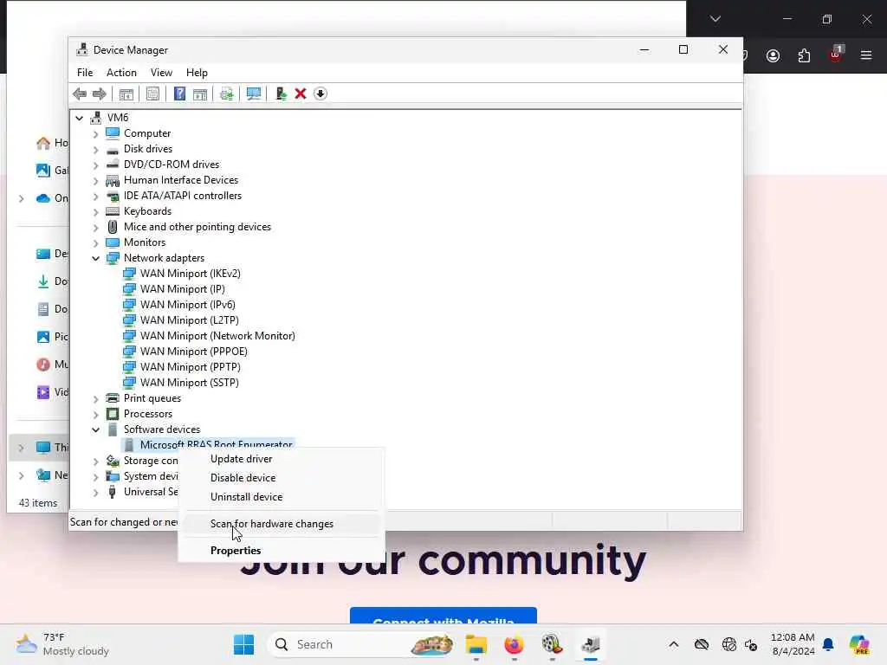
Task: Choose Update driver from context menu
Action: (282, 459)
